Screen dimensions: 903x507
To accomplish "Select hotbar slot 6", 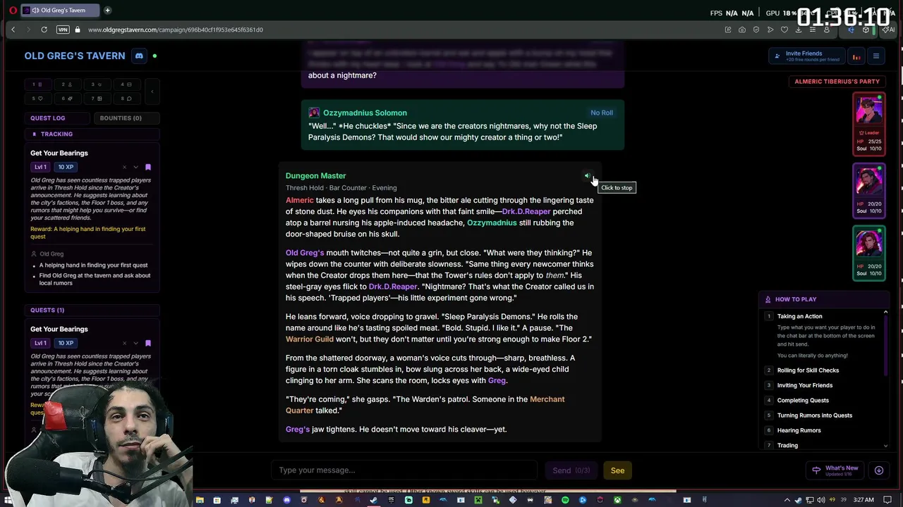I will [x=66, y=99].
